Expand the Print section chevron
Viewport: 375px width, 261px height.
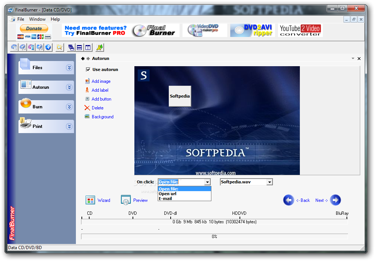(x=69, y=126)
